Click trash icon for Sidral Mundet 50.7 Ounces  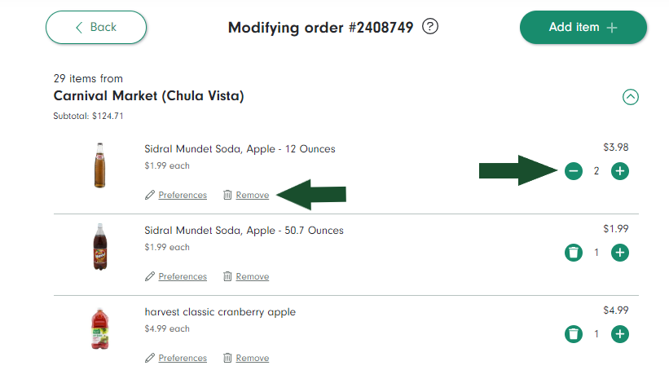click(x=574, y=253)
